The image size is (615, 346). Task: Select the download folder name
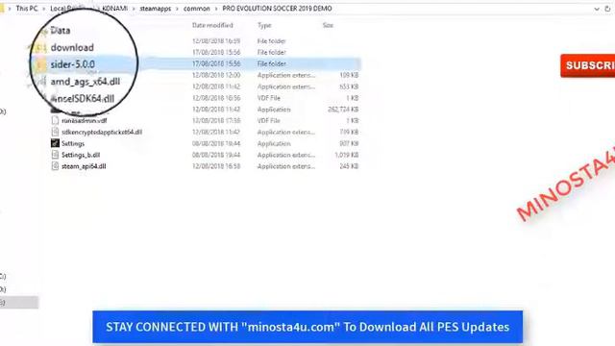72,47
